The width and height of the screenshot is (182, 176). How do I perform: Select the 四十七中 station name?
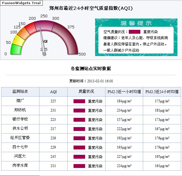(x=20, y=147)
